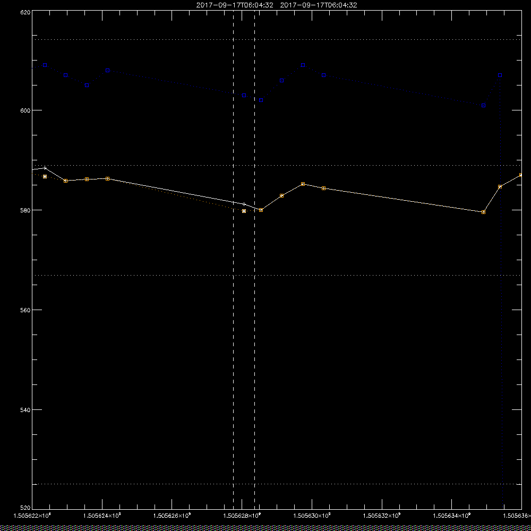Select the blue square between the dashed vertical lines
This screenshot has height=531, width=531.
pos(244,96)
